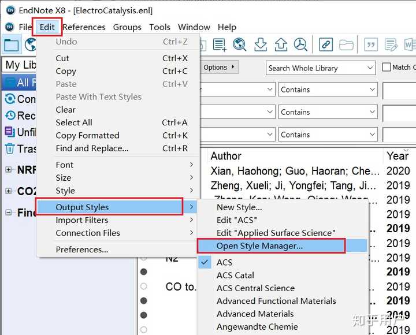Click the Options button
The image size is (416, 335).
click(x=219, y=67)
